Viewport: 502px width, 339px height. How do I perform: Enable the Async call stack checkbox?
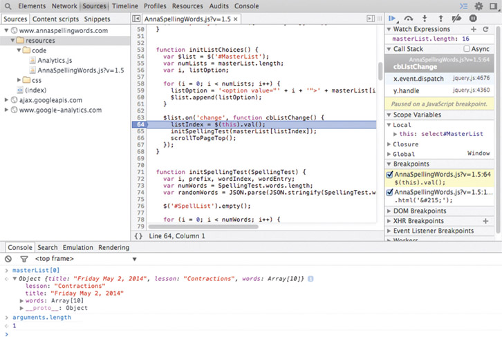[467, 49]
